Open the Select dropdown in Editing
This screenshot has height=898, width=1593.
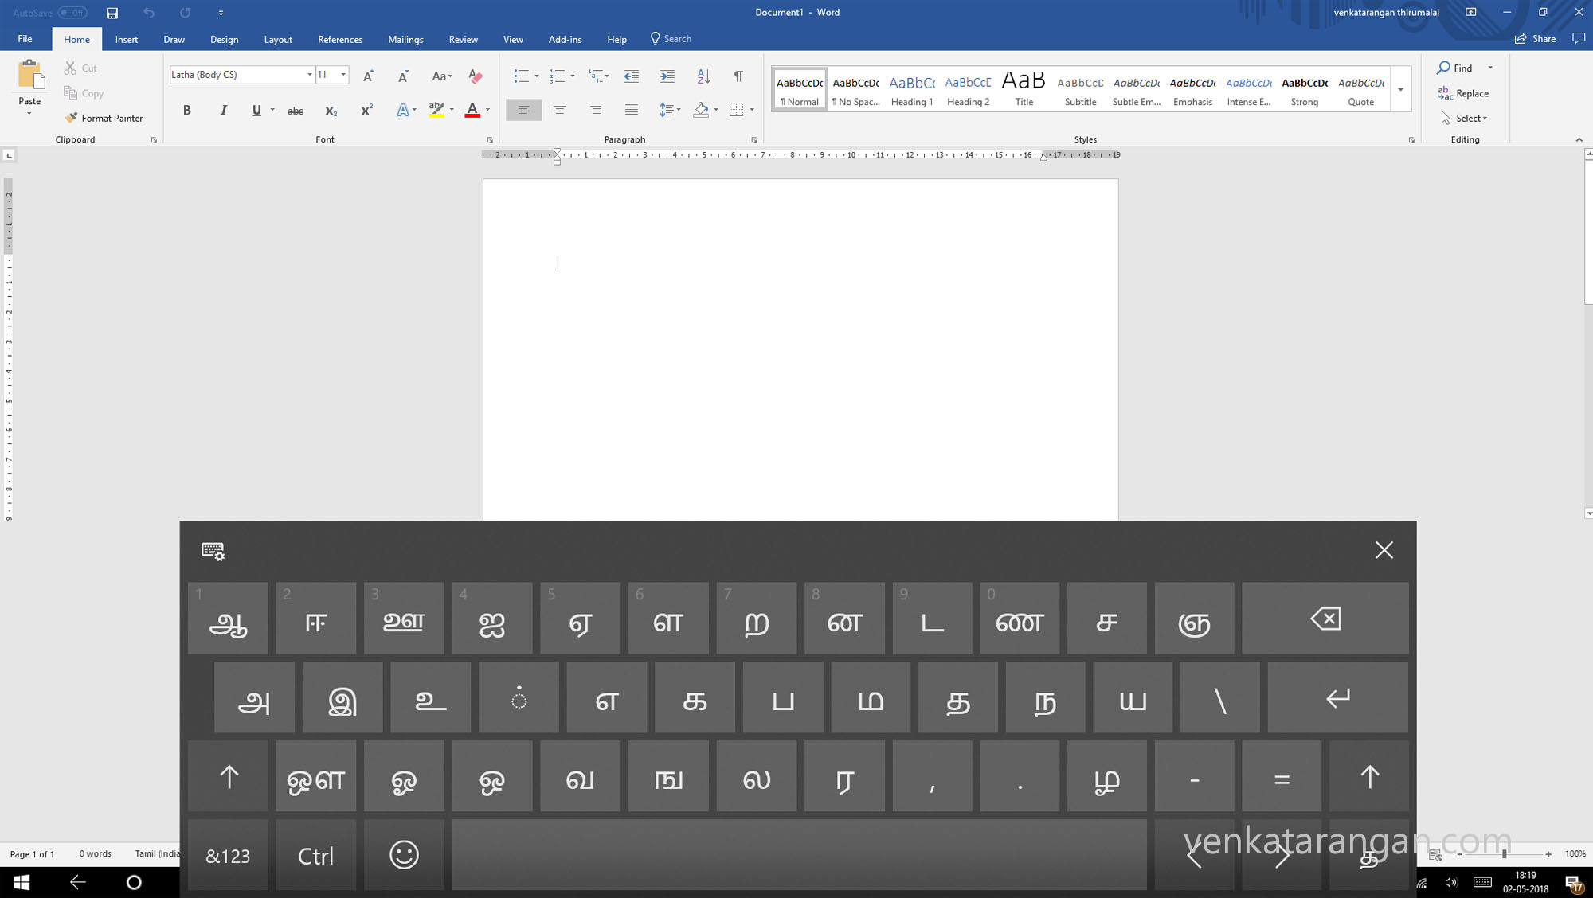[x=1464, y=118]
